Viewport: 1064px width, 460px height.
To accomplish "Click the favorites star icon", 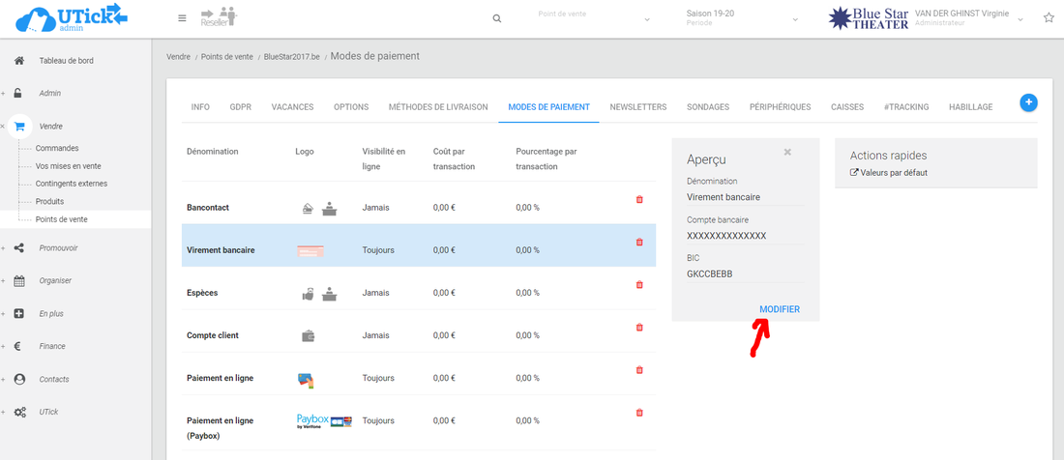I will point(1049,18).
